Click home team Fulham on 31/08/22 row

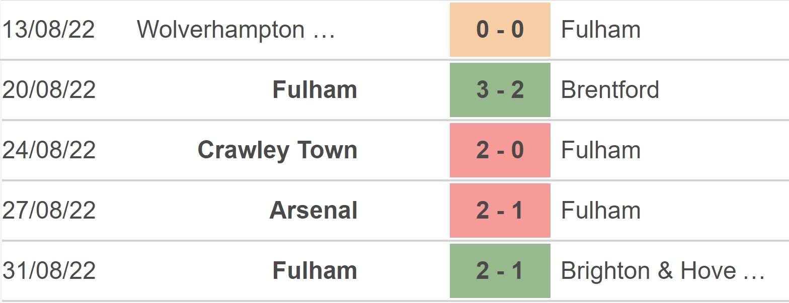pyautogui.click(x=314, y=271)
